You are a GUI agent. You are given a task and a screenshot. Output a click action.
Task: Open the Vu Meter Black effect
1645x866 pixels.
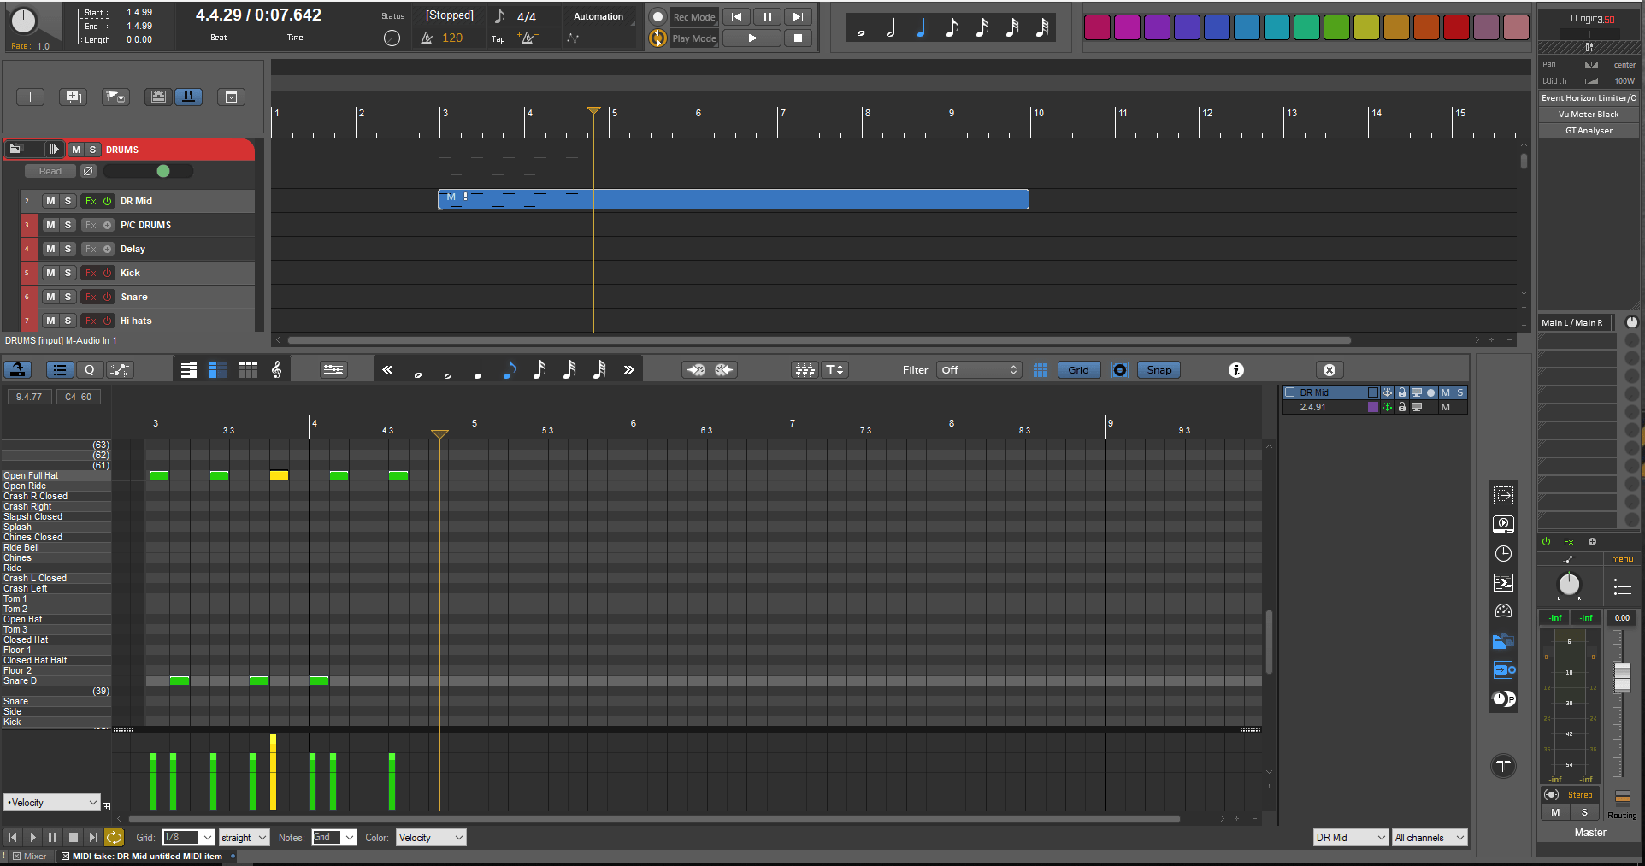click(1589, 115)
